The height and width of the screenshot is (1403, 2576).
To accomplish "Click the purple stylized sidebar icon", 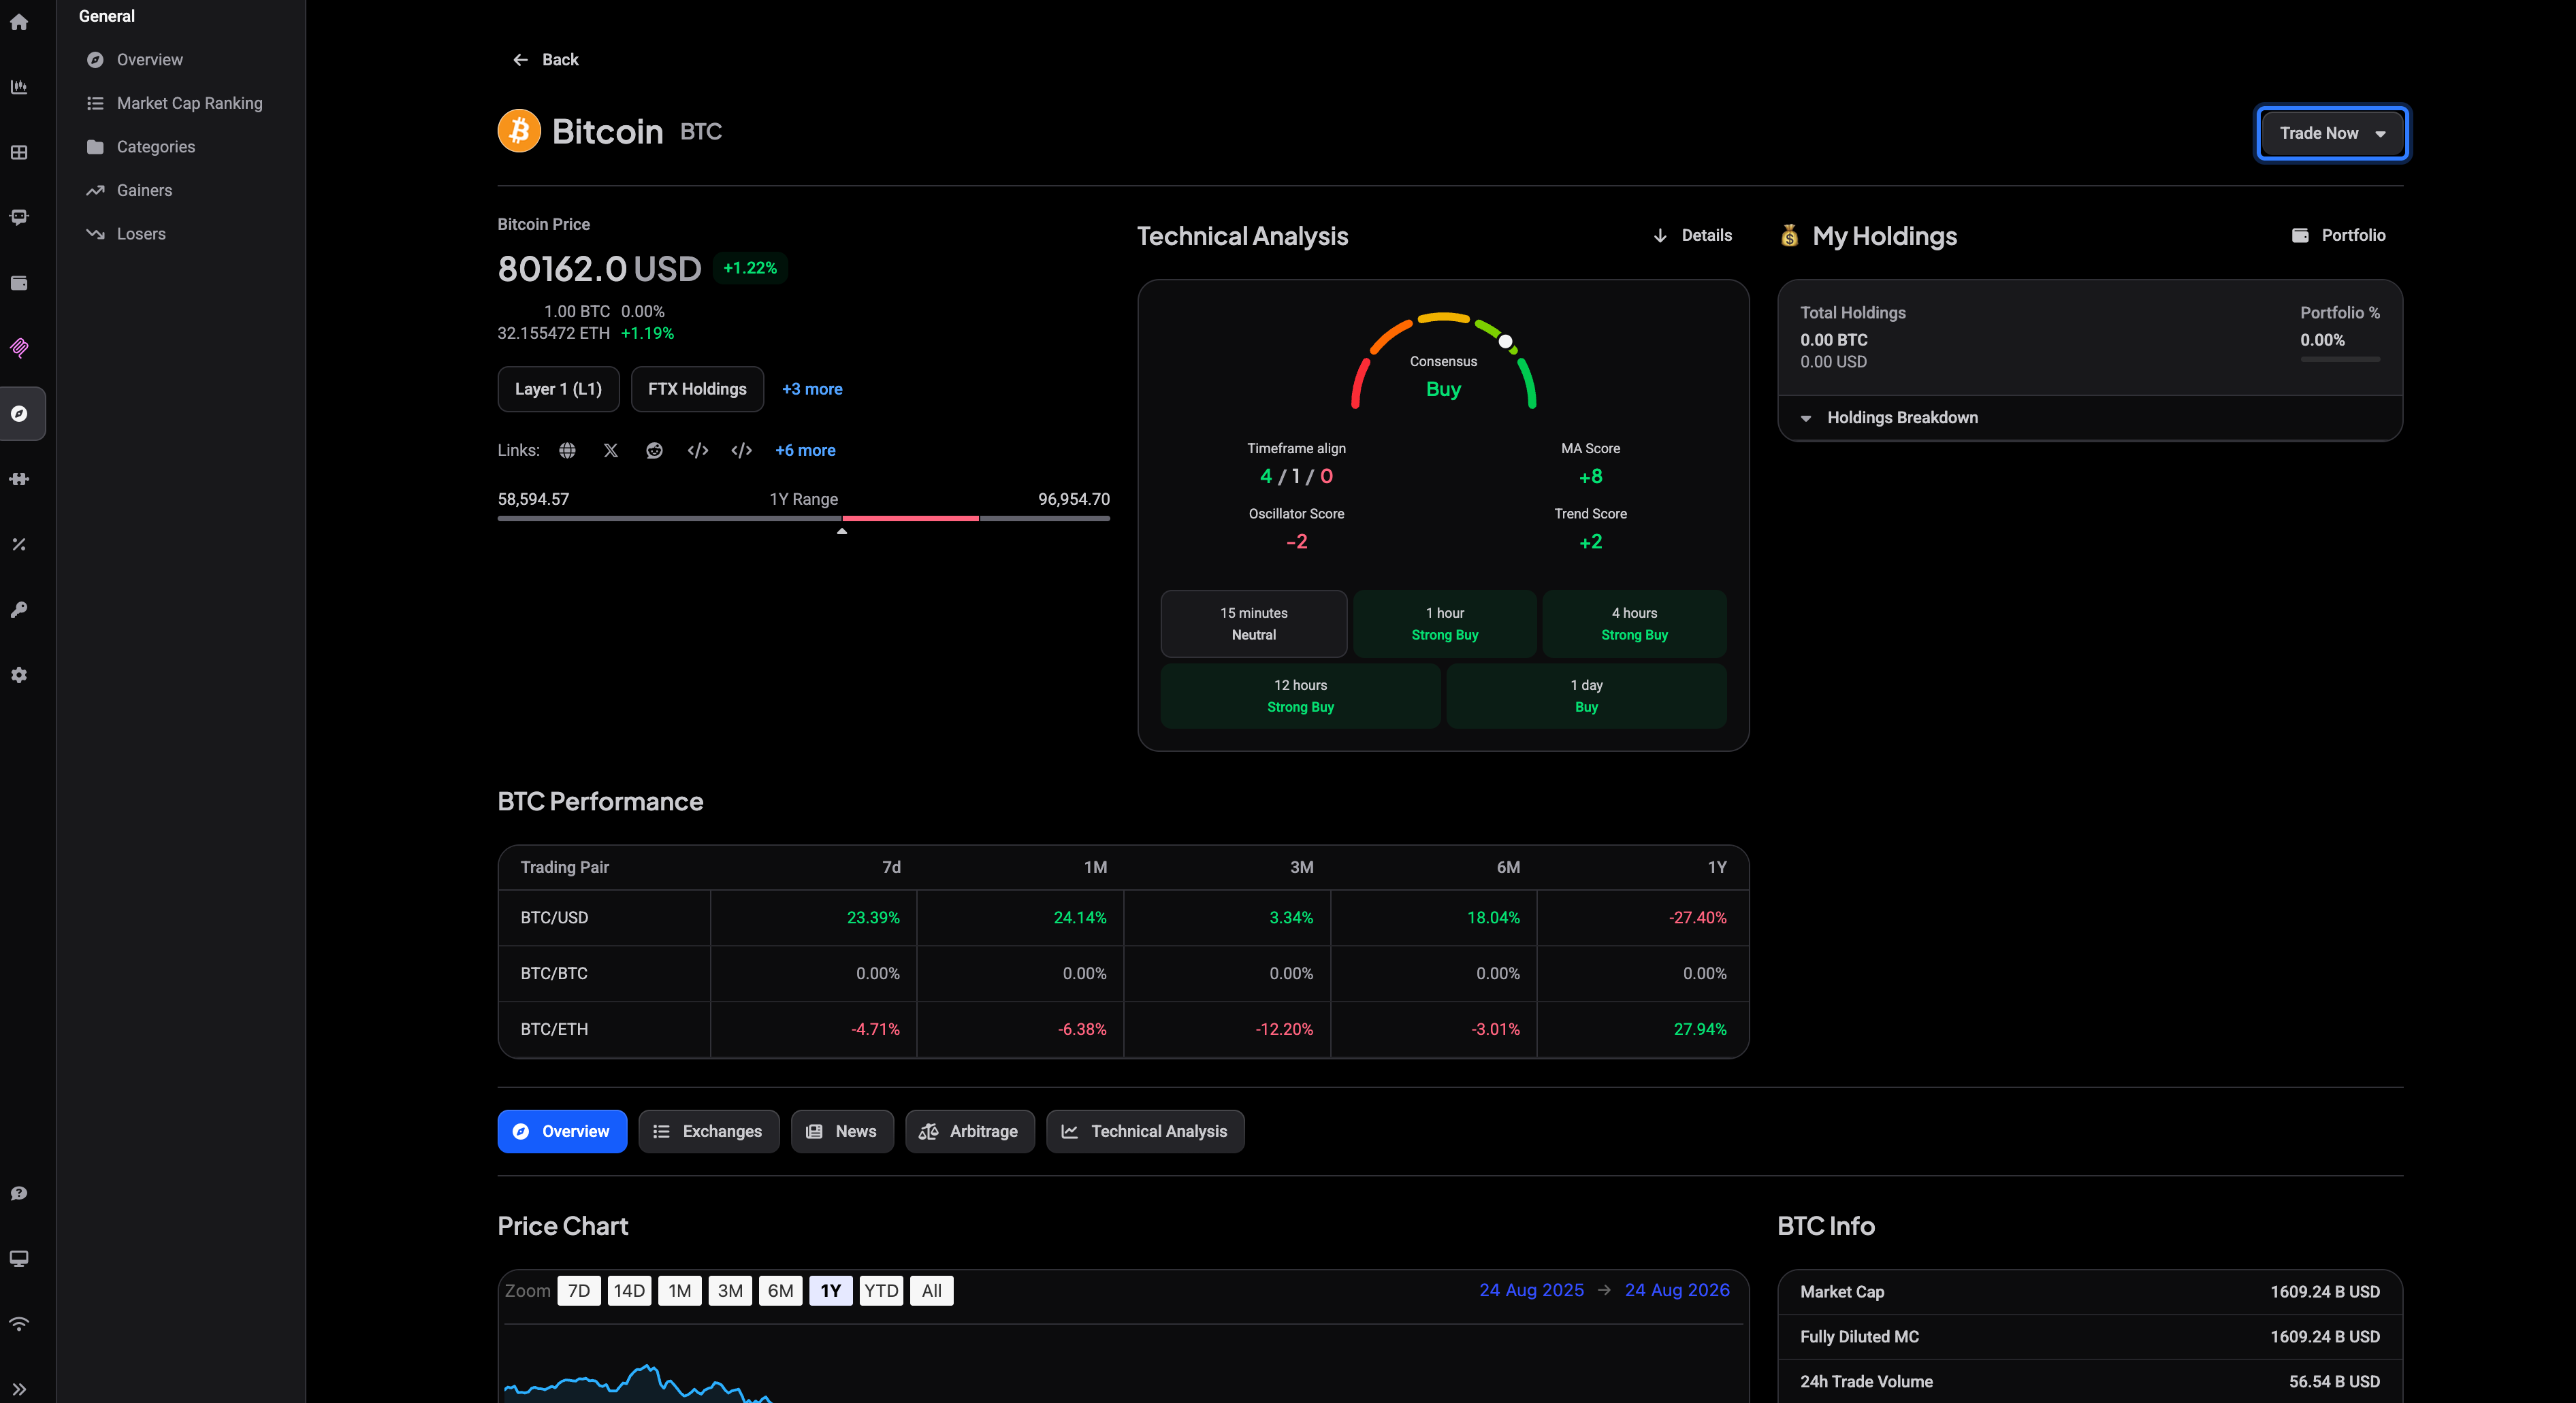I will (x=19, y=348).
